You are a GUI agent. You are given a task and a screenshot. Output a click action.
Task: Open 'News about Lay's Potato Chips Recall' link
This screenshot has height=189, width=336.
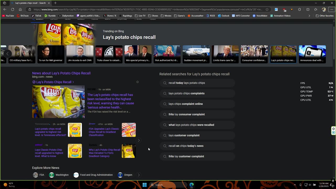[61, 73]
